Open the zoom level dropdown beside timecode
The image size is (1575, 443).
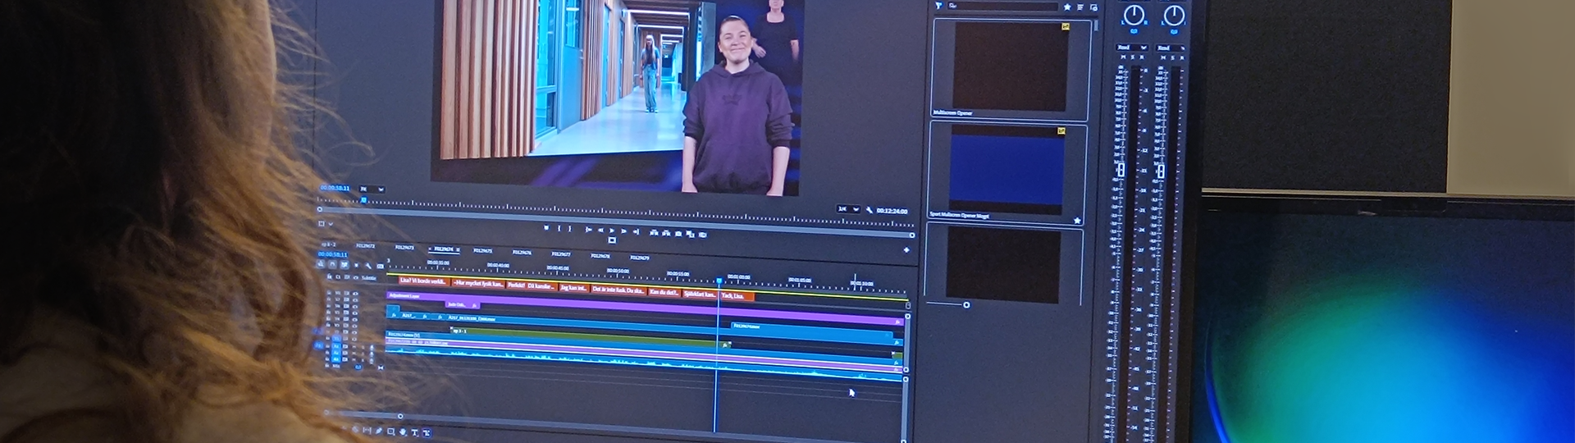tap(372, 190)
